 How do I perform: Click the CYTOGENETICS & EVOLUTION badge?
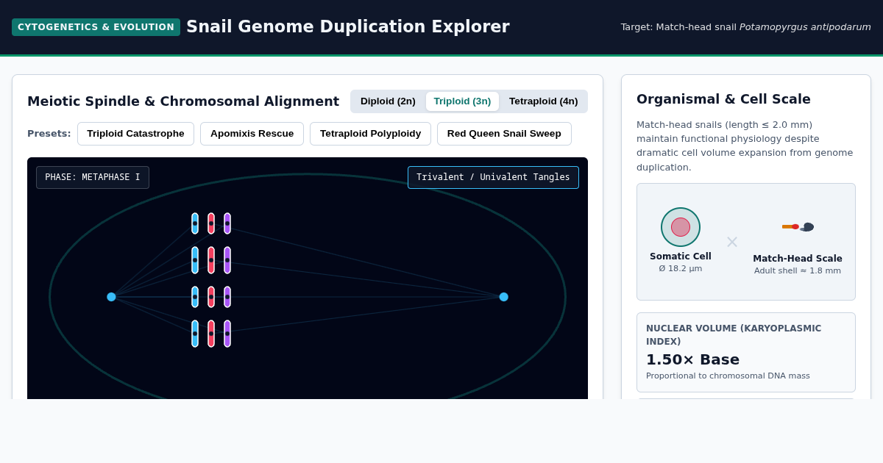[x=96, y=27]
